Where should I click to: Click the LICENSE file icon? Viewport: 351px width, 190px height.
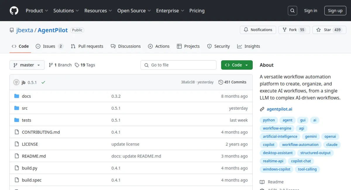[17, 144]
